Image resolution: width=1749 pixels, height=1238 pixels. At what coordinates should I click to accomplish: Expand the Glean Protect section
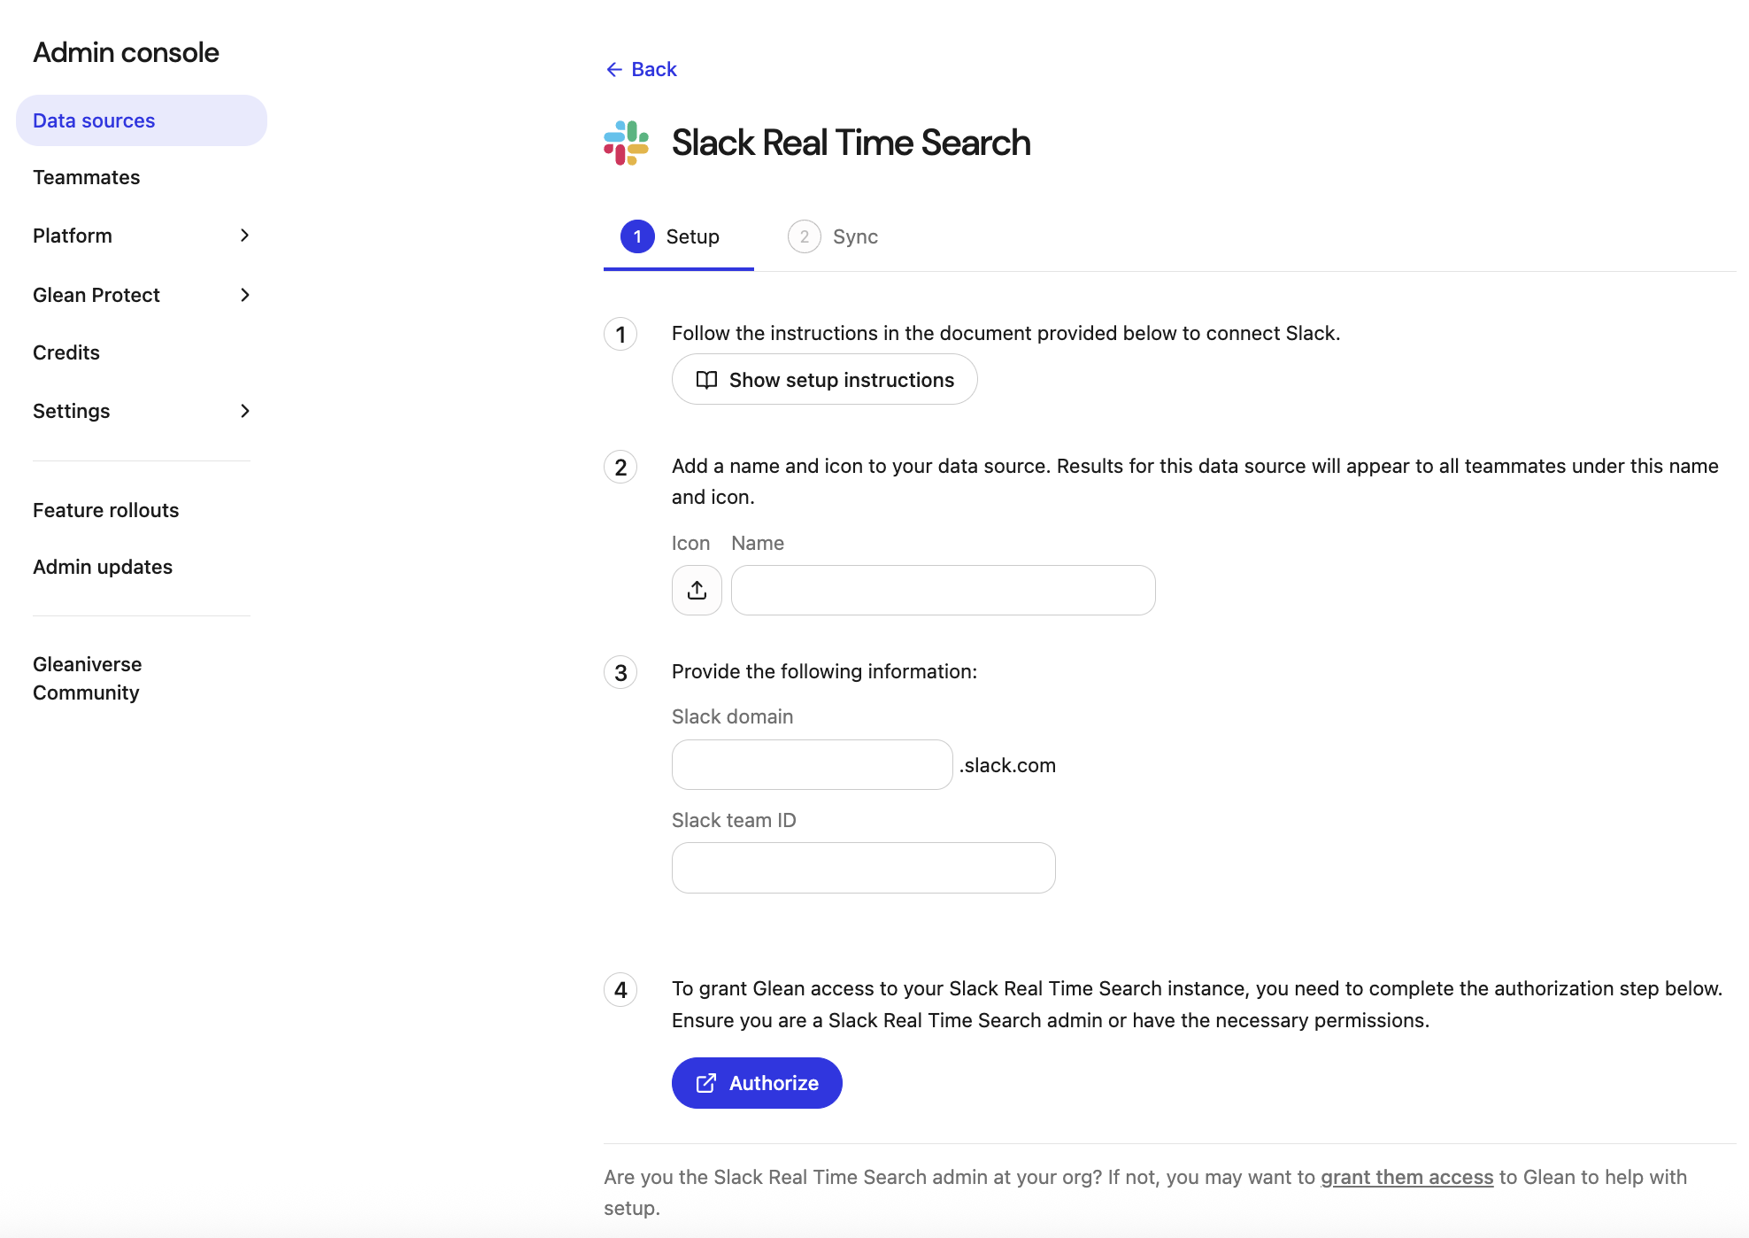point(245,295)
